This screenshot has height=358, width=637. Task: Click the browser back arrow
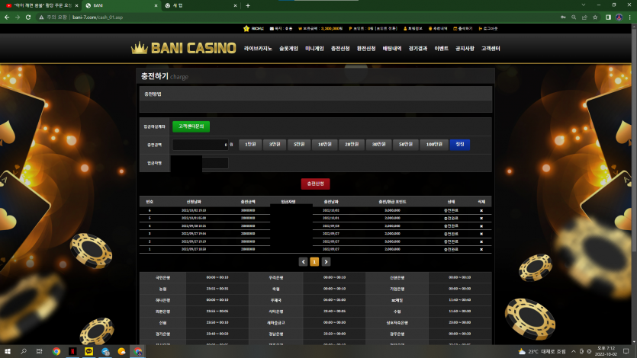(7, 18)
